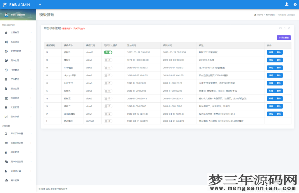Viewport: 299px width, 193px height.
Task: Click the purple 添加模板 button
Action: [284, 37]
